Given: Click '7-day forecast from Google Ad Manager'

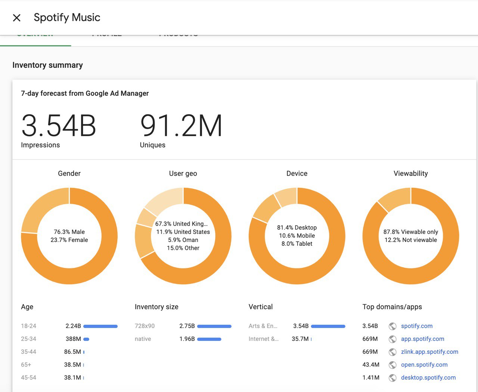Looking at the screenshot, I should pyautogui.click(x=85, y=94).
